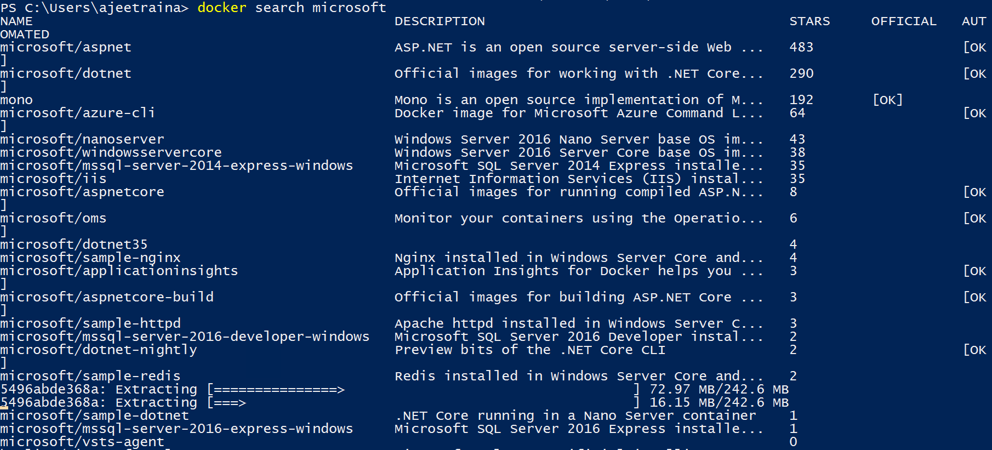Click the microsoft/vsts-agent entry
The height and width of the screenshot is (450, 992).
coord(82,442)
